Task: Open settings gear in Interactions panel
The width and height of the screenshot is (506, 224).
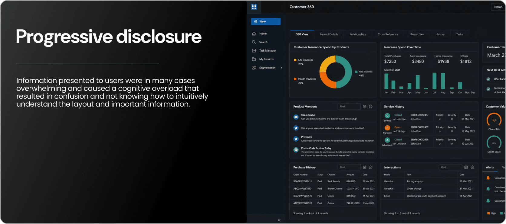Action: [472, 167]
